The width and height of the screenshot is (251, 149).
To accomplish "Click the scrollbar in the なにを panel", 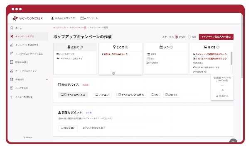I will [x=231, y=58].
